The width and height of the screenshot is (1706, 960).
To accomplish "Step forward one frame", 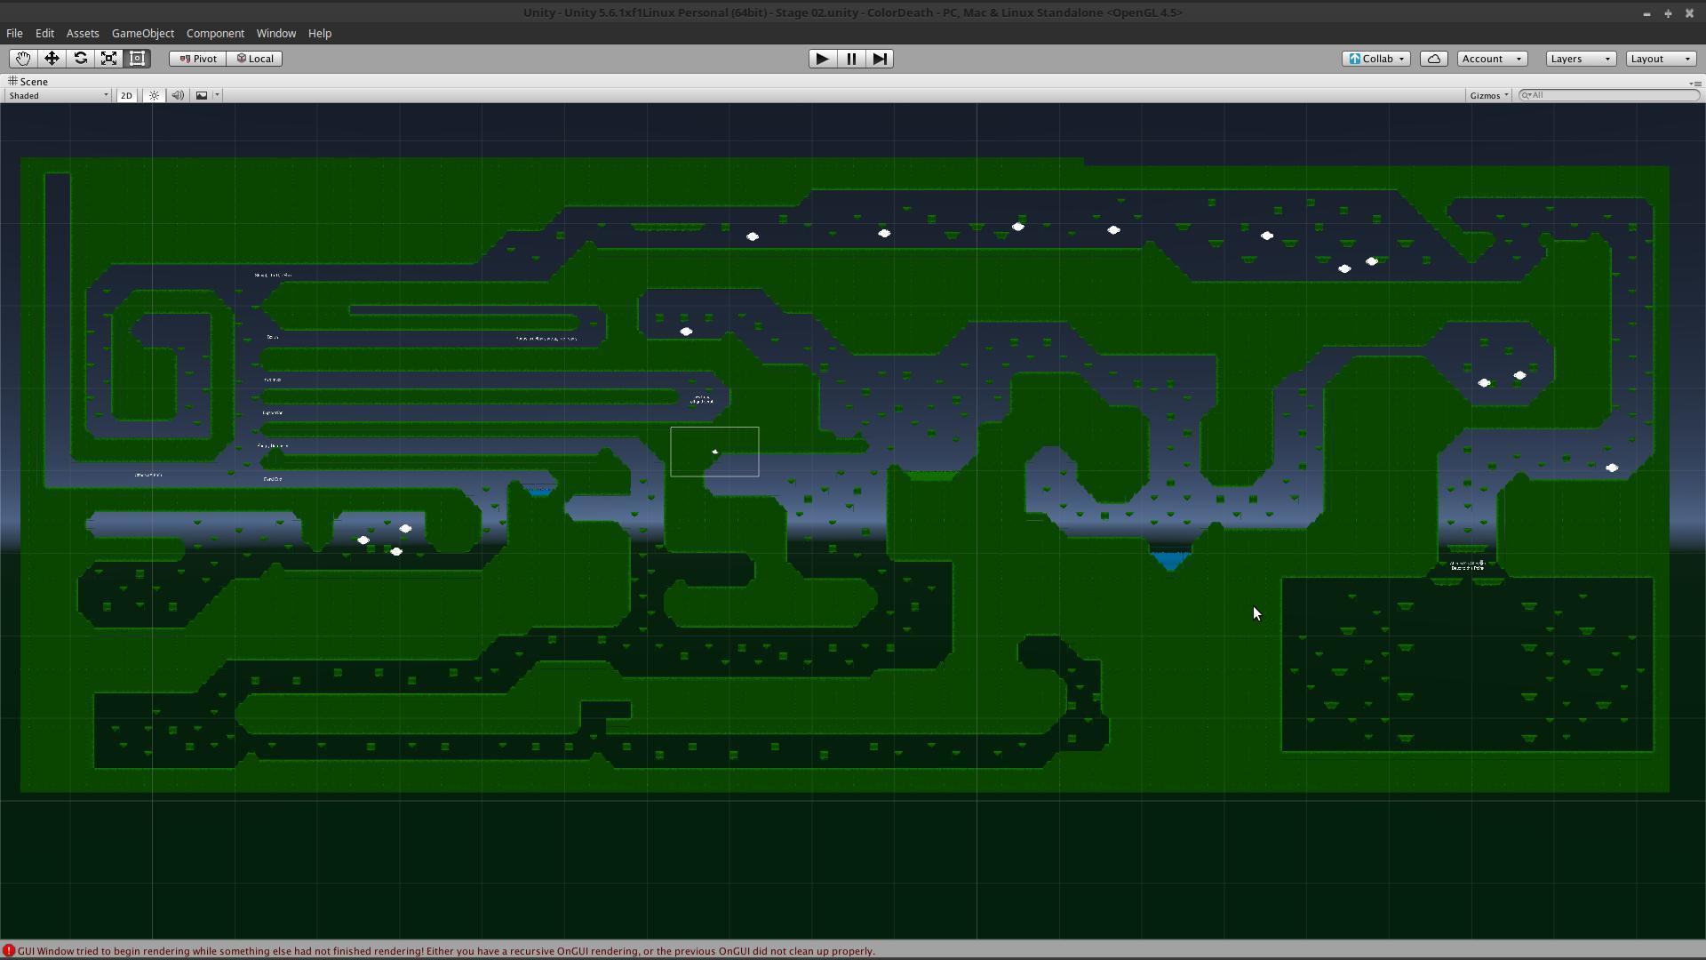I will (879, 59).
